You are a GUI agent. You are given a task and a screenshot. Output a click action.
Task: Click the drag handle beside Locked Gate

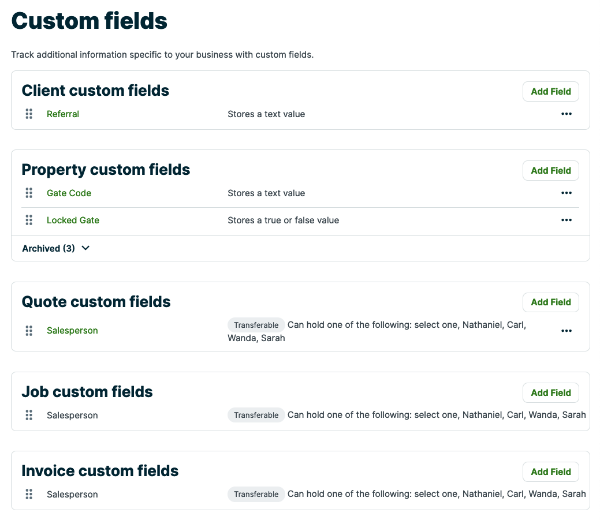coord(29,220)
